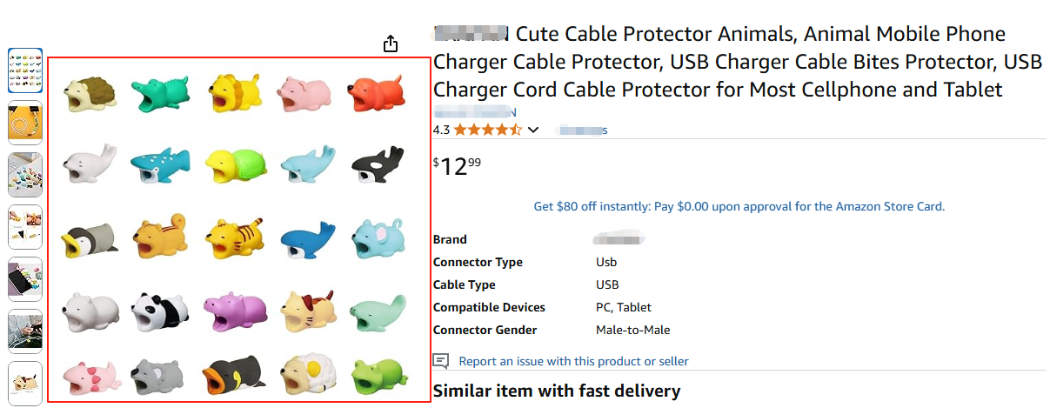
Task: Select the yellow background cable thumbnail
Action: [24, 123]
